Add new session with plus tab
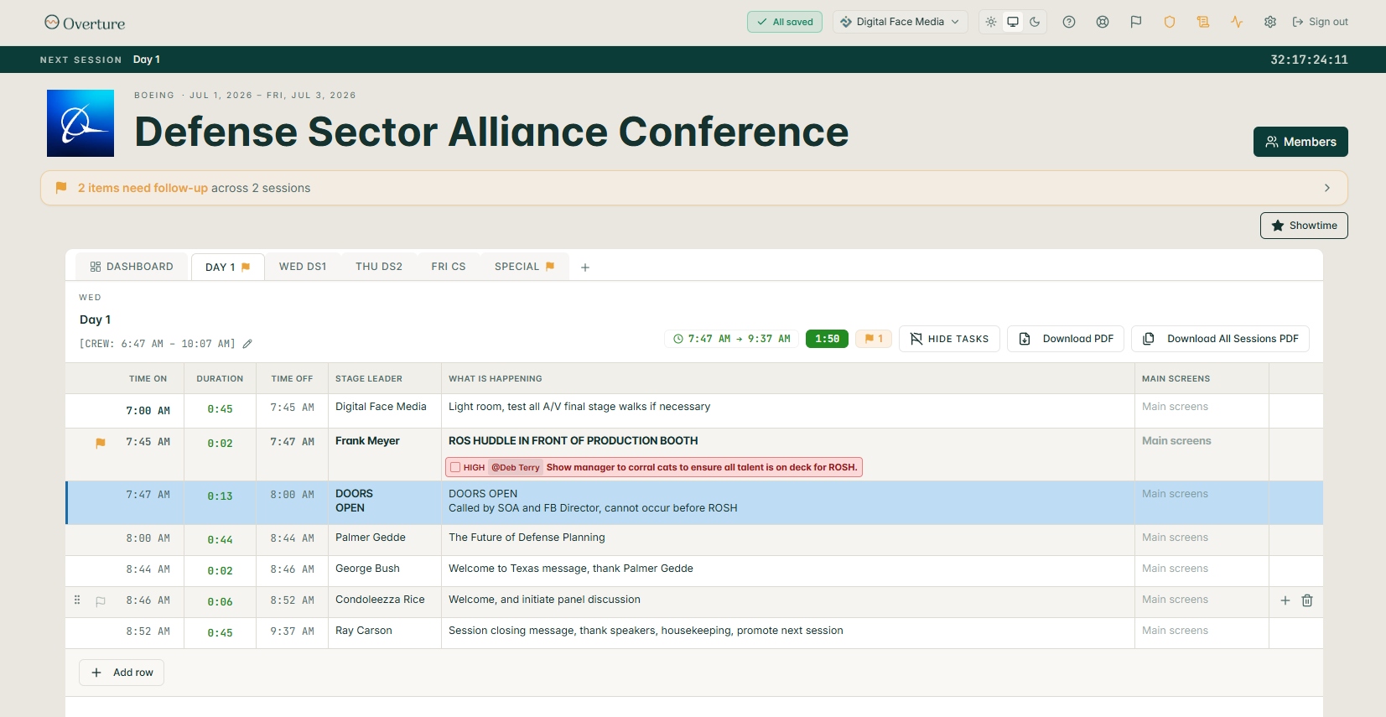The height and width of the screenshot is (717, 1386). (x=585, y=268)
